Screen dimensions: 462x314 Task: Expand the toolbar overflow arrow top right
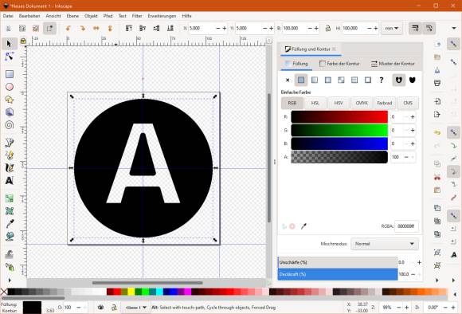point(454,29)
